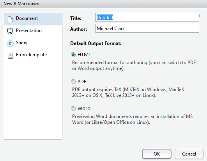Switch to the Presentation type
The image size is (207, 161).
33,31
